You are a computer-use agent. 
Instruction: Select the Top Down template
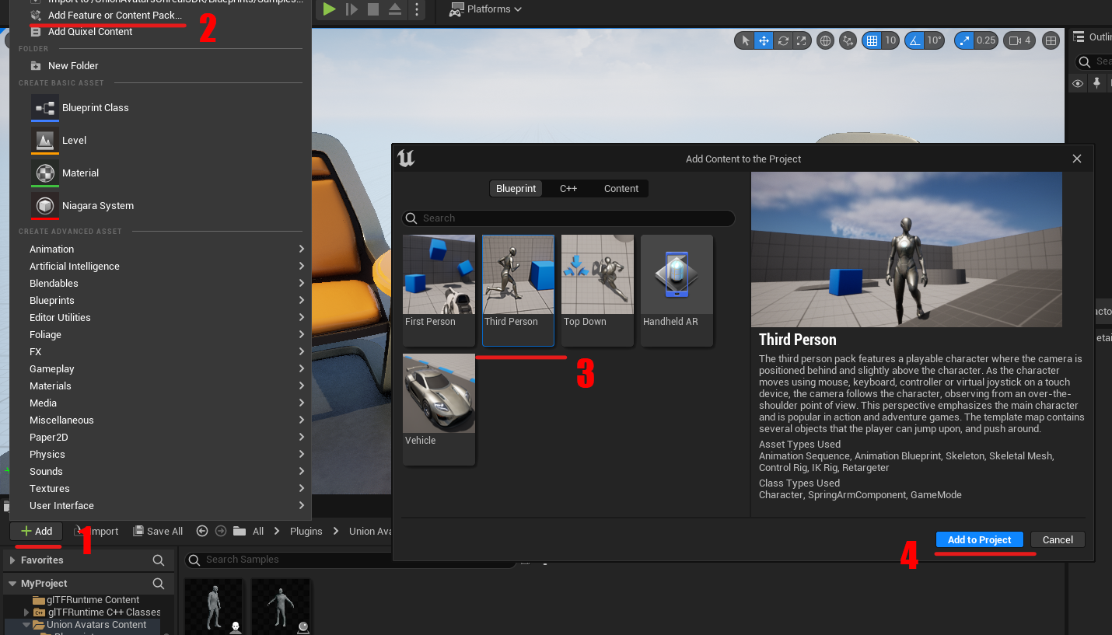coord(597,291)
